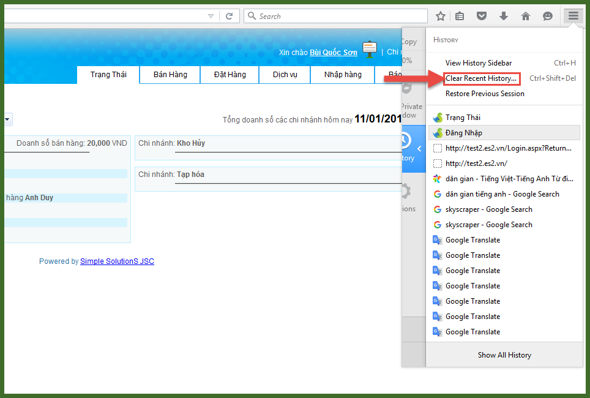The width and height of the screenshot is (590, 398).
Task: Open View History Sidebar
Action: click(x=479, y=63)
